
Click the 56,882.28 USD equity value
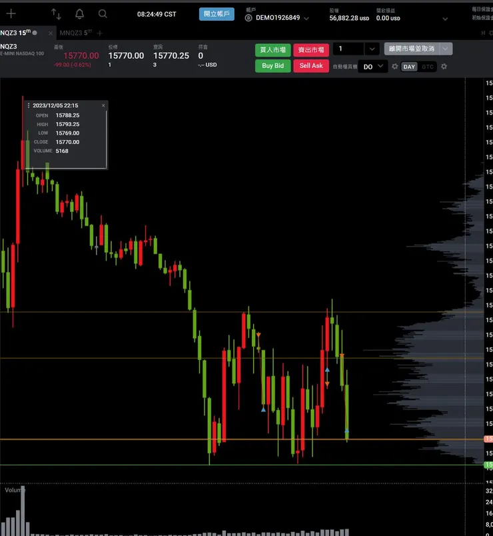click(x=349, y=18)
